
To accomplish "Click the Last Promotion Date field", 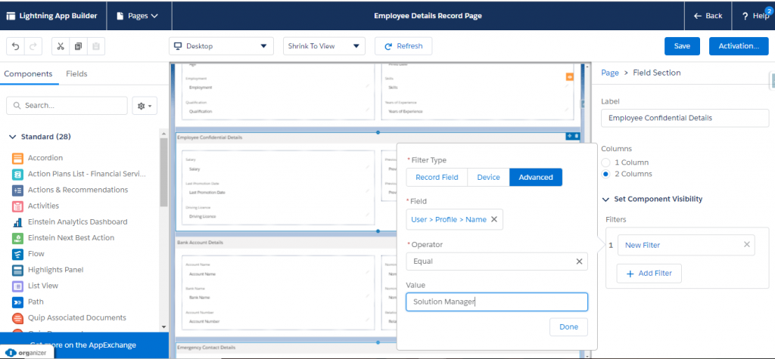I will point(276,189).
